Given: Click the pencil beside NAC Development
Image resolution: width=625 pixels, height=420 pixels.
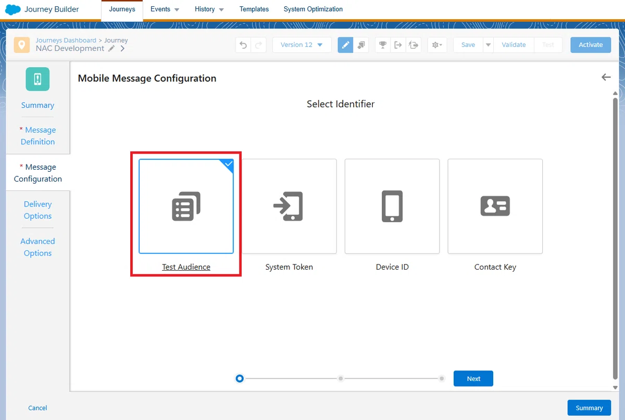Looking at the screenshot, I should [x=111, y=48].
